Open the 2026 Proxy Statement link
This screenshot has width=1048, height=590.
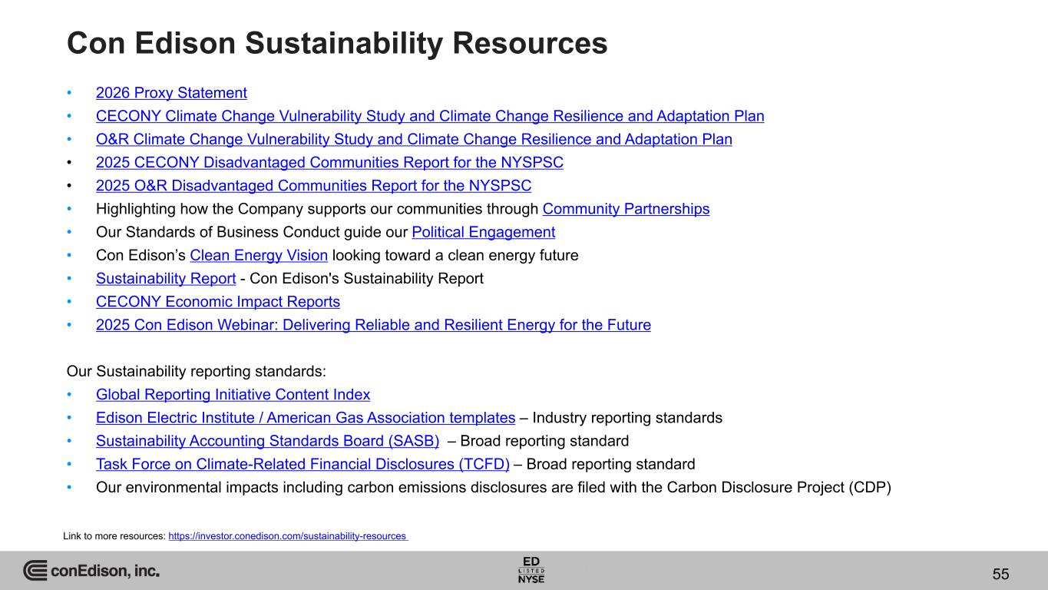[x=171, y=93]
